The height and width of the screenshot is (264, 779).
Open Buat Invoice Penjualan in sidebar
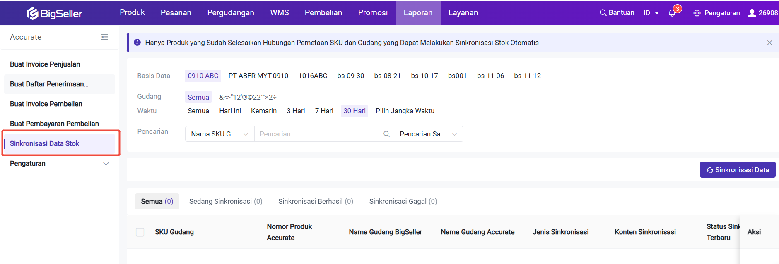pyautogui.click(x=45, y=64)
